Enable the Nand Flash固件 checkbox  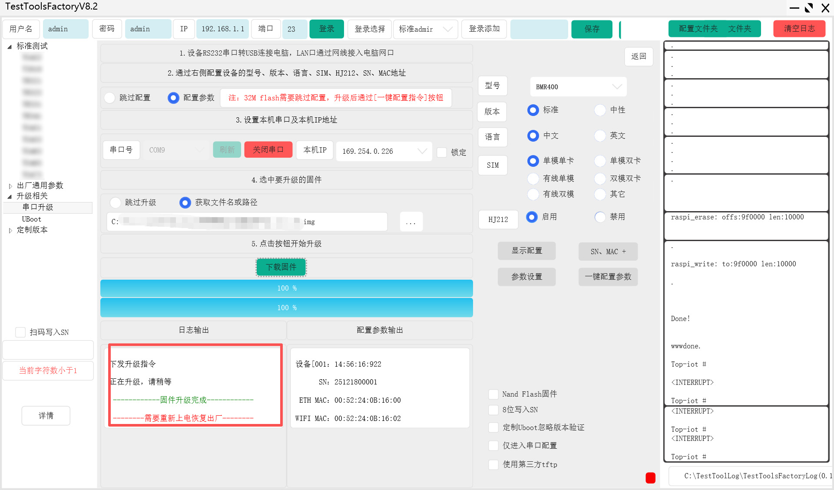493,394
